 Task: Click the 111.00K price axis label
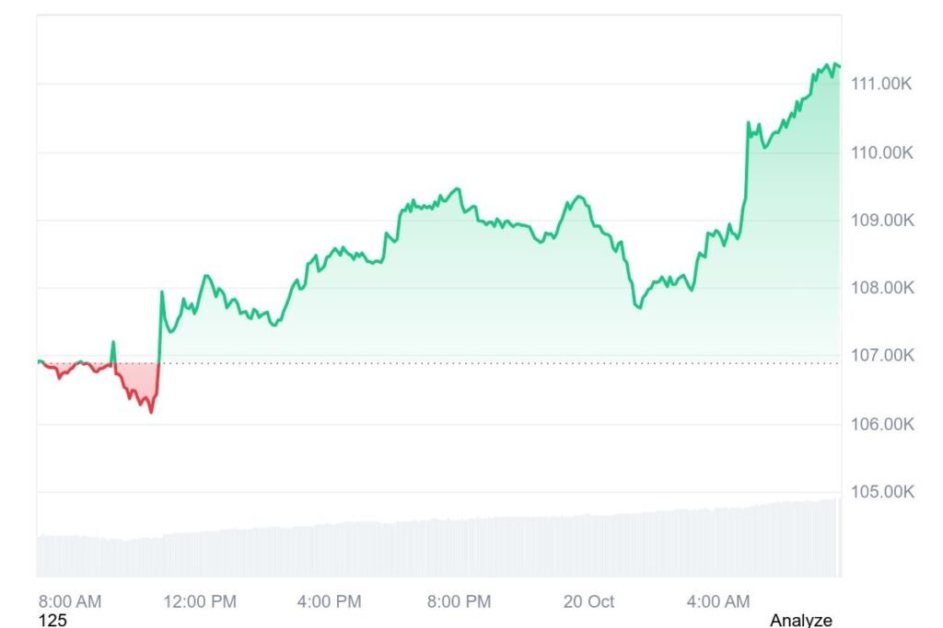pyautogui.click(x=881, y=84)
